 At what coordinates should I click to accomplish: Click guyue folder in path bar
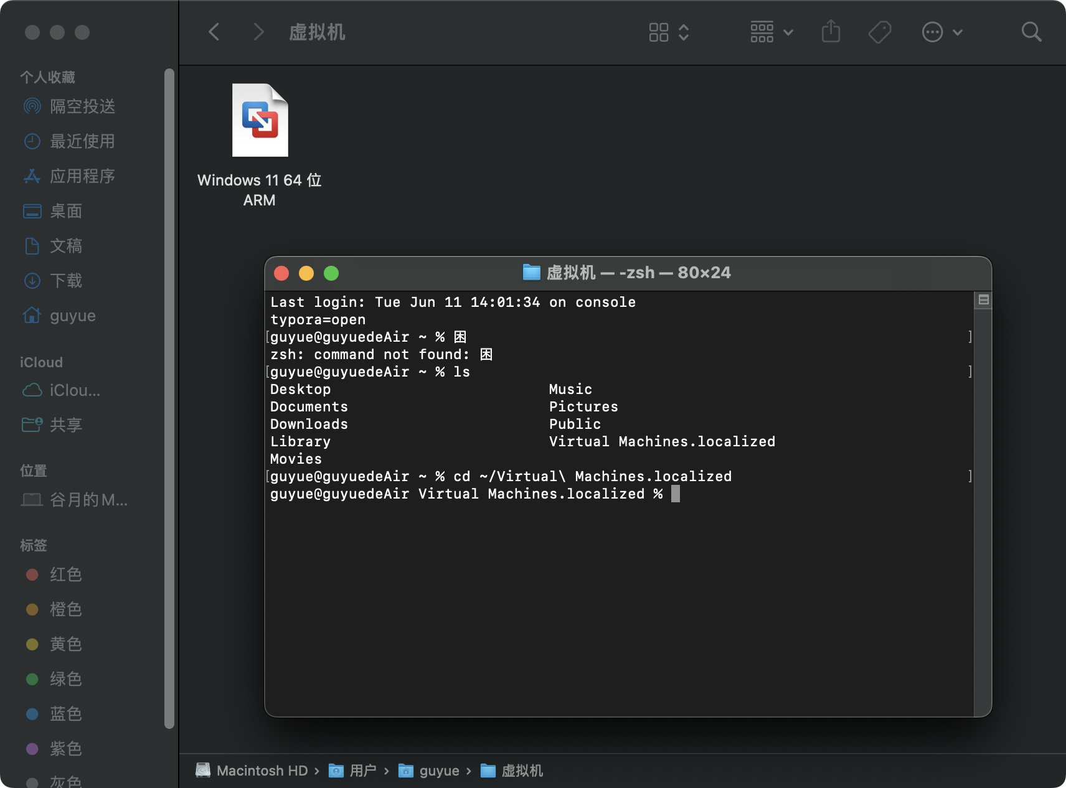pos(428,771)
